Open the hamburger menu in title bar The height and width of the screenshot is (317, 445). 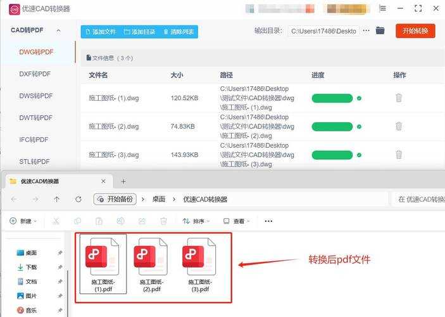[x=382, y=8]
